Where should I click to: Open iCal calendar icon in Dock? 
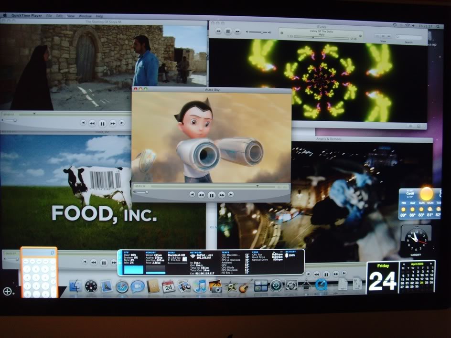(169, 286)
